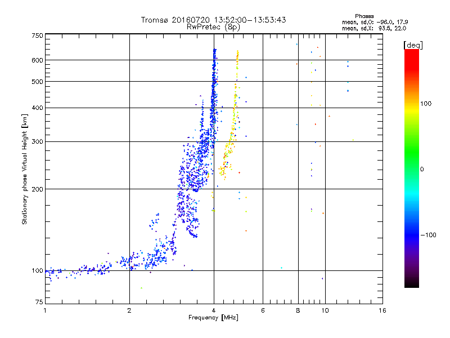Click the 'RwPretec (8p)' subtitle
The image size is (450, 338).
pos(213,27)
